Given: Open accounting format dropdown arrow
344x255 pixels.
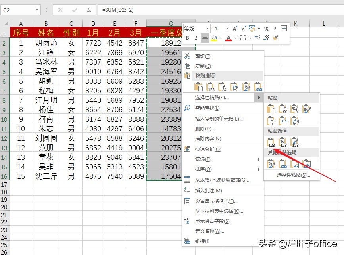Looking at the screenshot, I should pos(259,29).
